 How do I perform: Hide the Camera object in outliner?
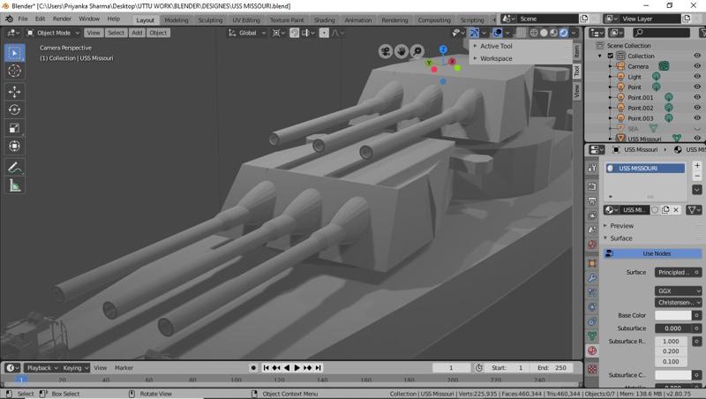coord(696,66)
